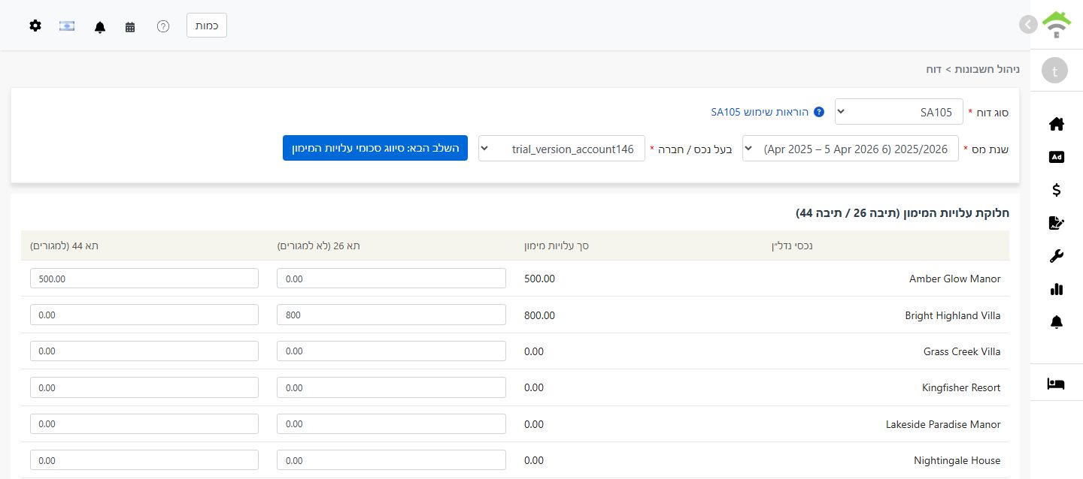Open the maintenance wrench sidebar icon

(x=1056, y=256)
